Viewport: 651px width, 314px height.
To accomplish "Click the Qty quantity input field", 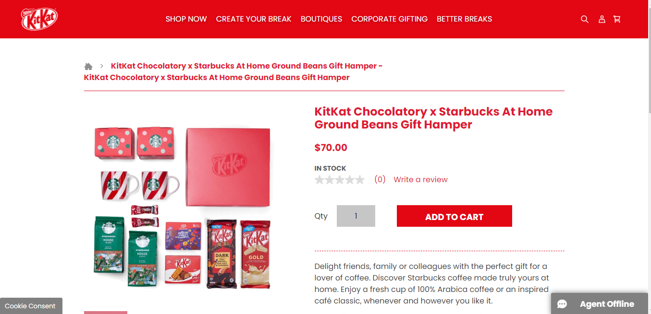I will click(356, 216).
